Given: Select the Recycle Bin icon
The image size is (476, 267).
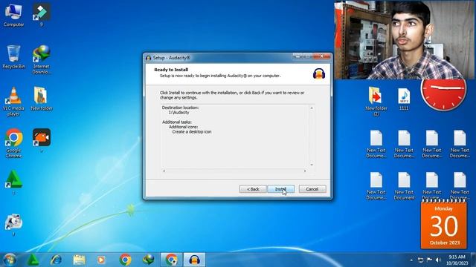Looking at the screenshot, I should point(13,58).
